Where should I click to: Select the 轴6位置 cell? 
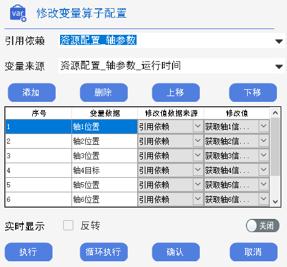104,199
